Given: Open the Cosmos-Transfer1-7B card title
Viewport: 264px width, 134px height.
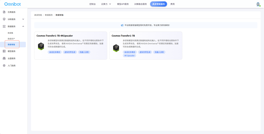Looking at the screenshot, I should (123, 36).
